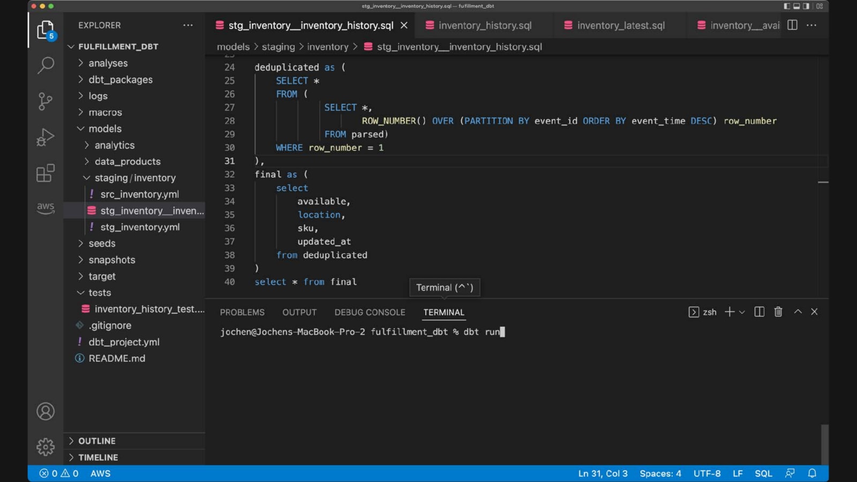The height and width of the screenshot is (482, 857).
Task: Collapse the FULFILLMENT_DBT root folder
Action: coord(134,47)
